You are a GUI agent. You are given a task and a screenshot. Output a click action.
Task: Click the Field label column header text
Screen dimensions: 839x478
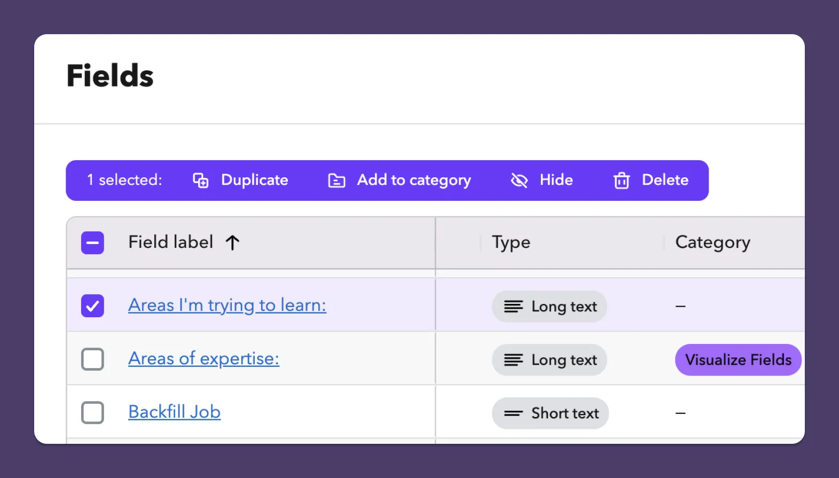[x=171, y=242]
